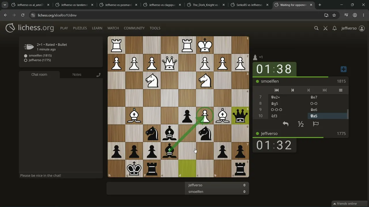This screenshot has width=369, height=207.
Task: Open Chrome's three-dot menu
Action: [363, 15]
